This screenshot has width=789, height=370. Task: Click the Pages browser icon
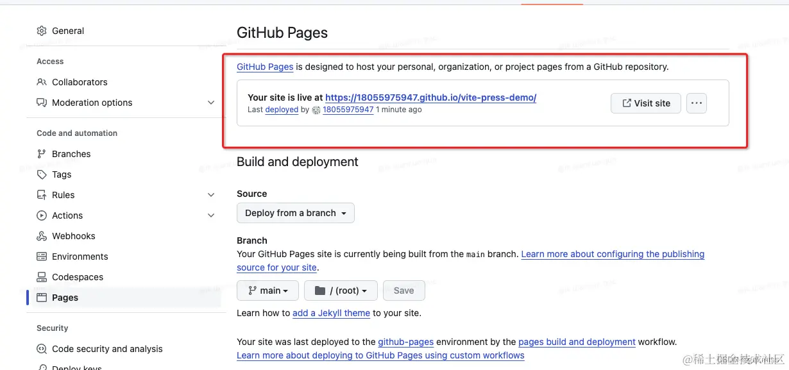(42, 298)
